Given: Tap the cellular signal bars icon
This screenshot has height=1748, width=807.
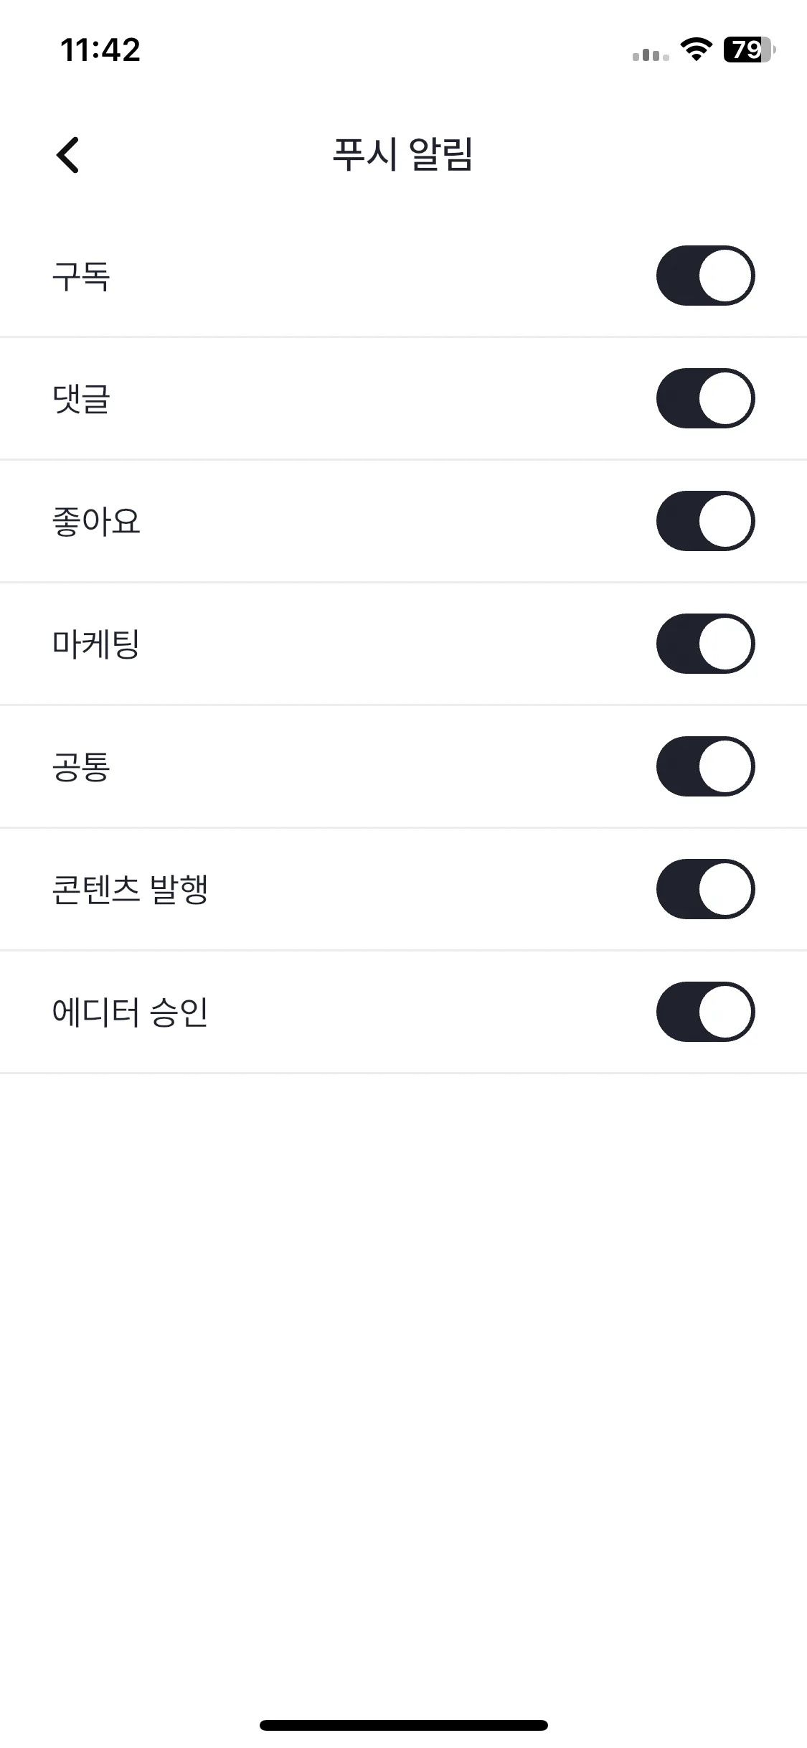Looking at the screenshot, I should pyautogui.click(x=651, y=55).
